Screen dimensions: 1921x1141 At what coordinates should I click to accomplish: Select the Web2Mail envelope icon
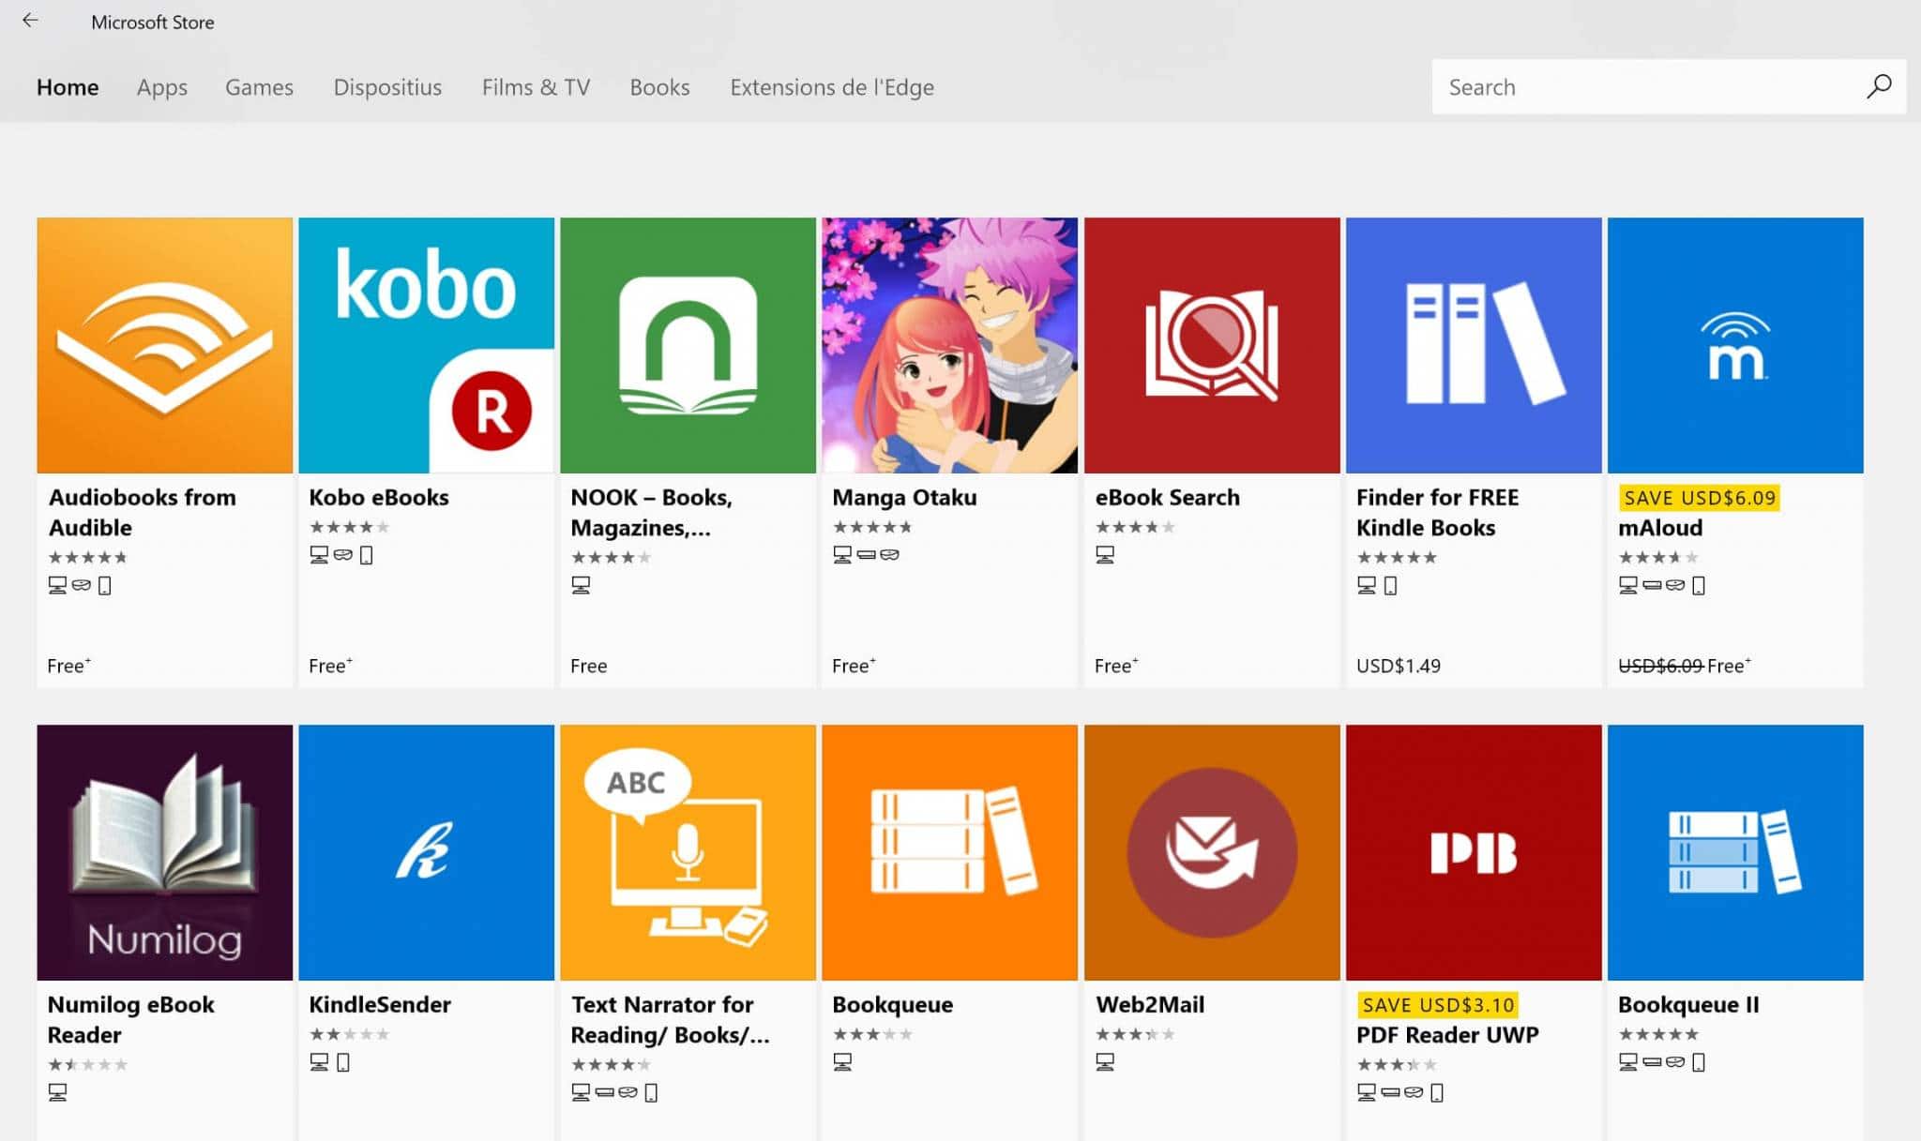click(x=1212, y=852)
